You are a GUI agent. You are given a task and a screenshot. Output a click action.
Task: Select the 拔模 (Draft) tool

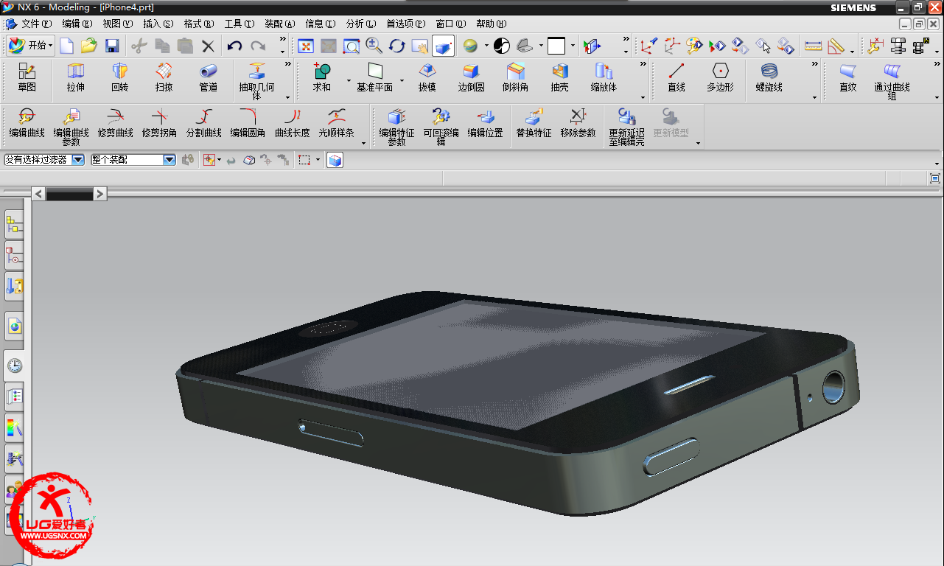pyautogui.click(x=427, y=77)
